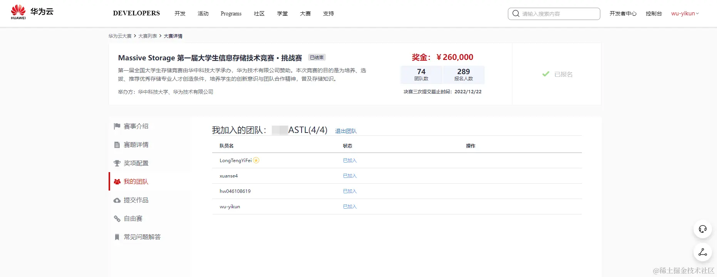
Task: Go to 开发者中心
Action: [x=623, y=13]
